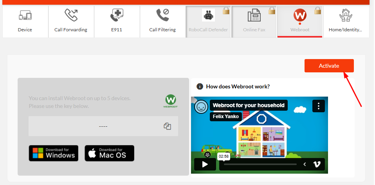Switch to Call Forwarding tab
The width and height of the screenshot is (375, 185).
pos(71,22)
